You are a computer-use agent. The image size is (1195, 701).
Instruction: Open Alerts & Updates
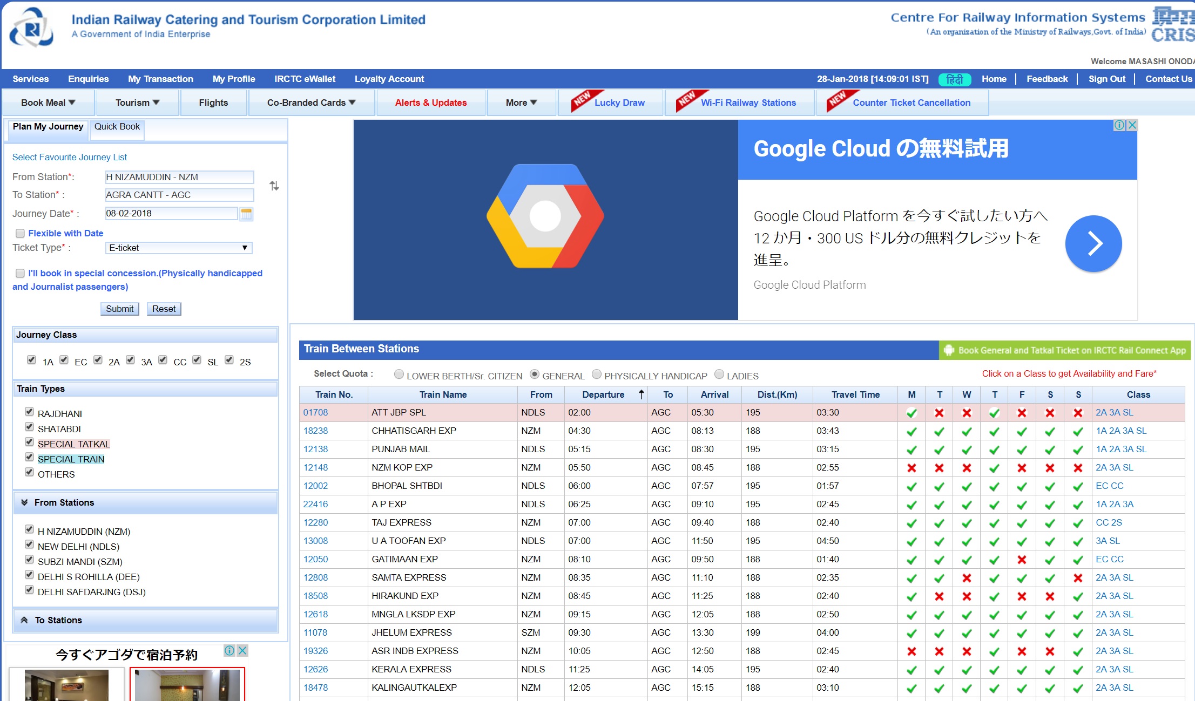point(431,103)
